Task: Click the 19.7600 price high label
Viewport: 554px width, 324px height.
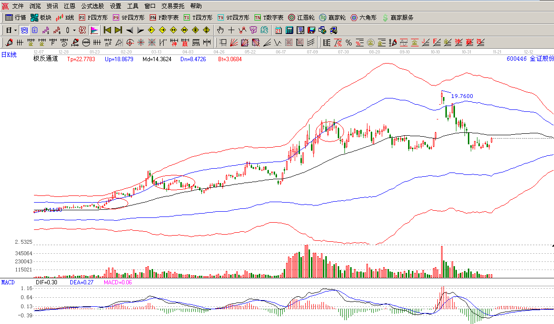Action: click(462, 97)
